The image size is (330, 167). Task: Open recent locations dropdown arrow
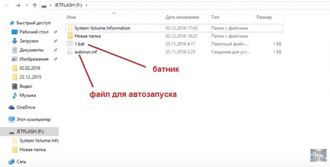pyautogui.click(x=27, y=6)
